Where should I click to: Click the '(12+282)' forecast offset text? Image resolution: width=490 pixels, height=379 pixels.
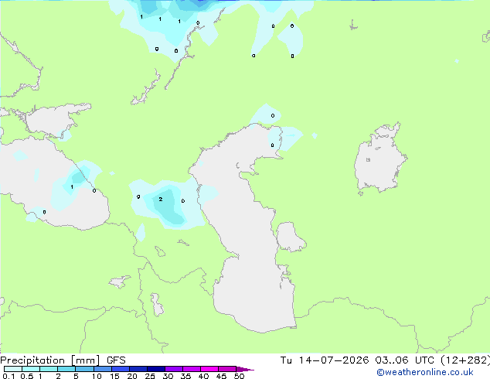pyautogui.click(x=465, y=360)
